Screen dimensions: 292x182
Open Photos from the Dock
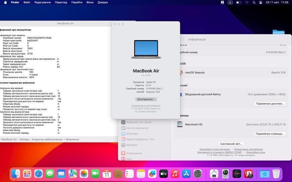pyautogui.click(x=84, y=174)
